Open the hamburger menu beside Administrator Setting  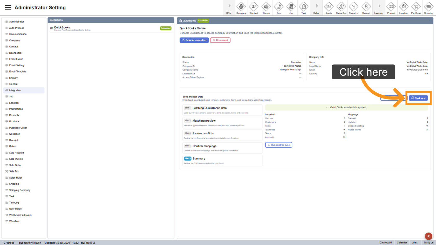pyautogui.click(x=8, y=8)
